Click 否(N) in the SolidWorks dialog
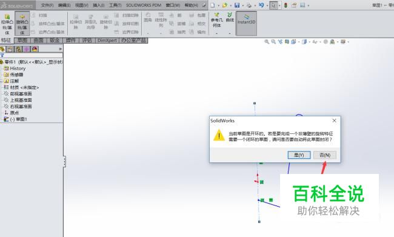Viewport: 394px width, 237px height. pos(325,155)
